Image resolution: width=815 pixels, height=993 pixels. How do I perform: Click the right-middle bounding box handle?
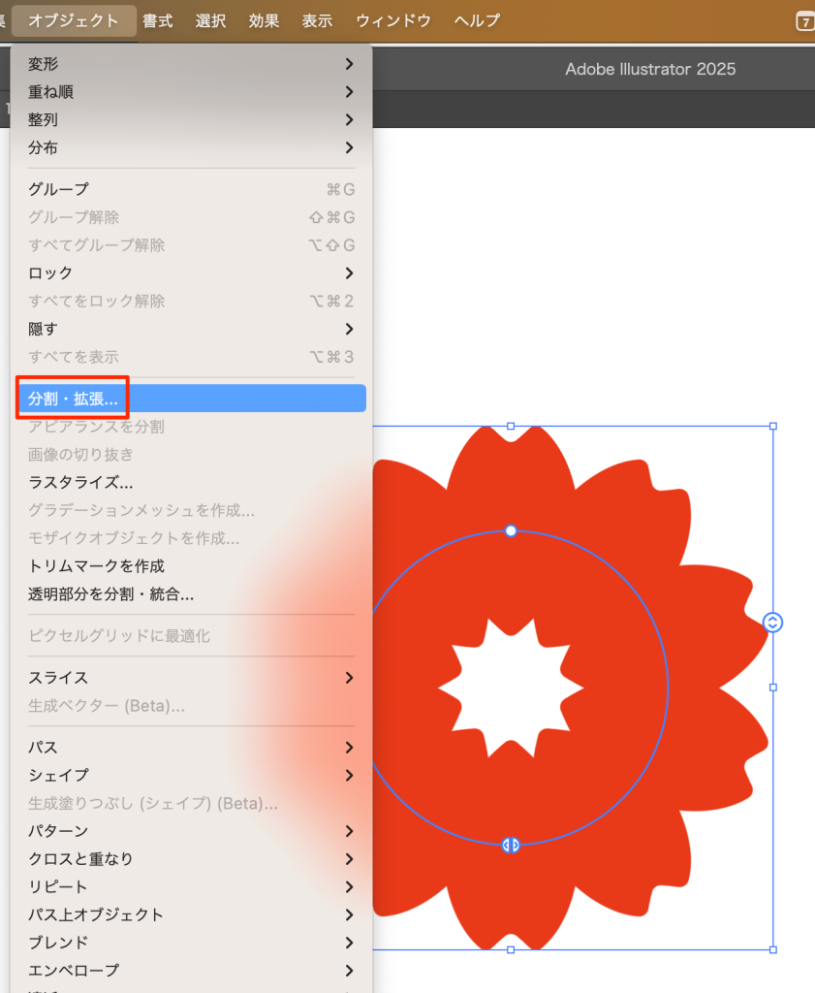click(772, 688)
